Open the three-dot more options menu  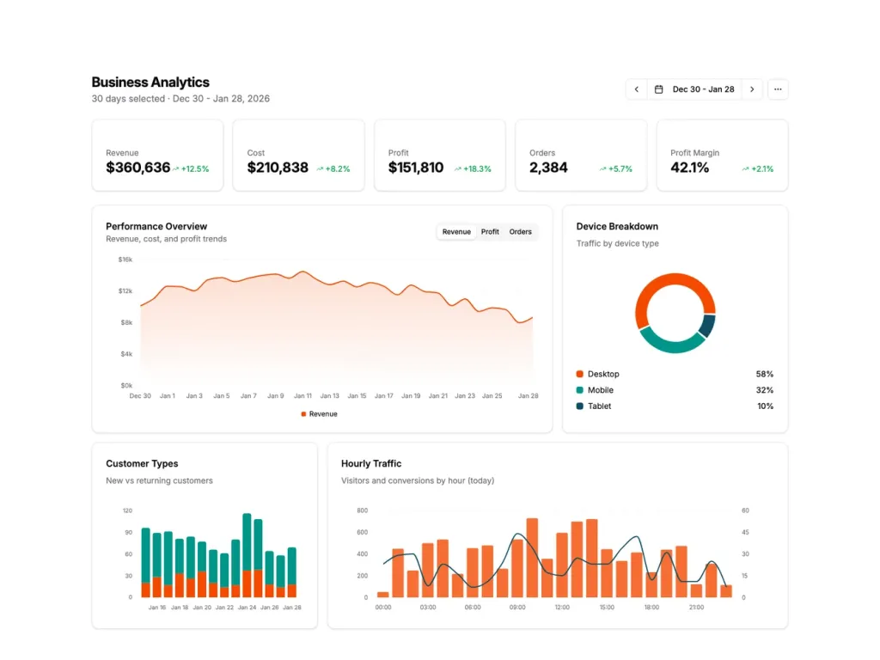[x=778, y=89]
